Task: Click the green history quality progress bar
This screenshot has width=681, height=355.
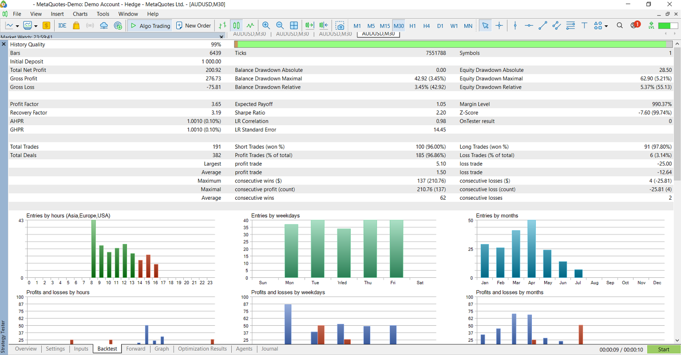Action: tap(453, 44)
